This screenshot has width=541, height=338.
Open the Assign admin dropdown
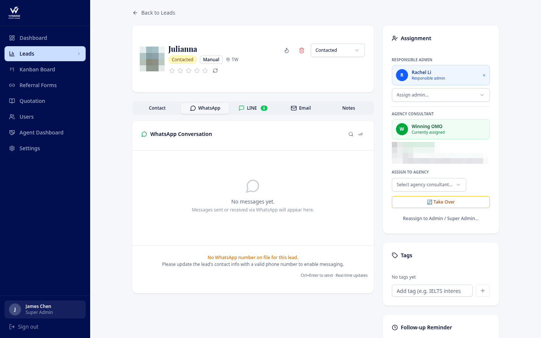(441, 95)
